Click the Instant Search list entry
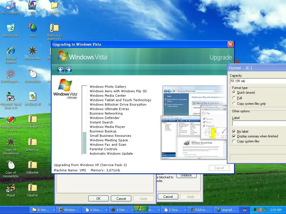The height and width of the screenshot is (214, 286). click(101, 122)
